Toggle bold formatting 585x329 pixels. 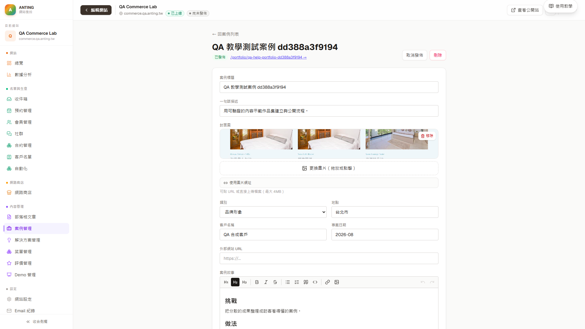point(257,282)
